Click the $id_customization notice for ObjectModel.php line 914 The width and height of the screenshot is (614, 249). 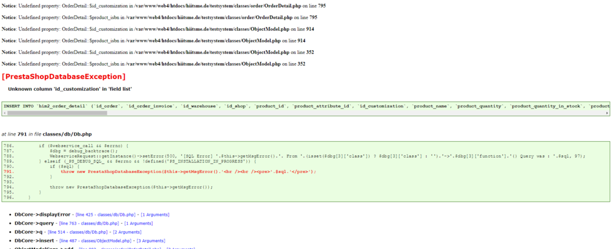coord(158,29)
